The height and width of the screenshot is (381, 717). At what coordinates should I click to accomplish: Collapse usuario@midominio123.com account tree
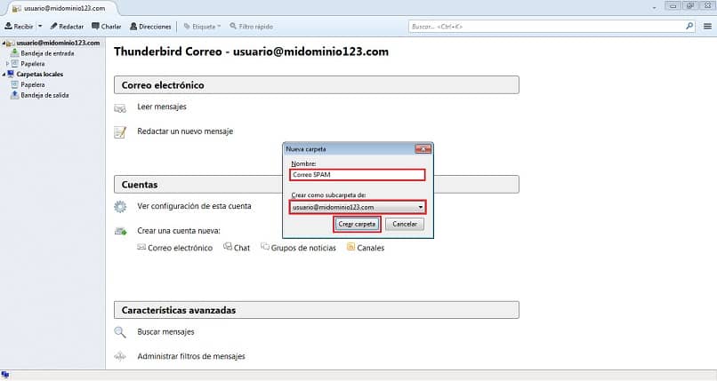(4, 43)
